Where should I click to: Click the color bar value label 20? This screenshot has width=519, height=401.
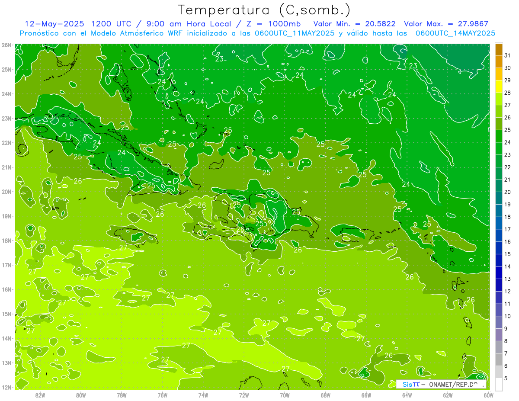(x=507, y=192)
